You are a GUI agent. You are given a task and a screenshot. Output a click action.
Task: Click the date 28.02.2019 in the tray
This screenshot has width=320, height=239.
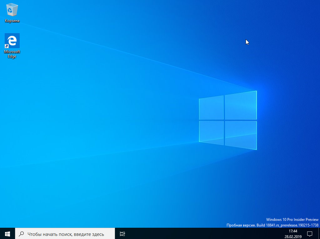[293, 237]
